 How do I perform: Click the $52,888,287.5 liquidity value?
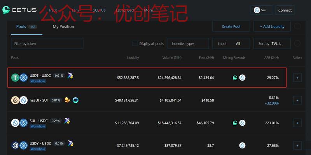click(128, 78)
